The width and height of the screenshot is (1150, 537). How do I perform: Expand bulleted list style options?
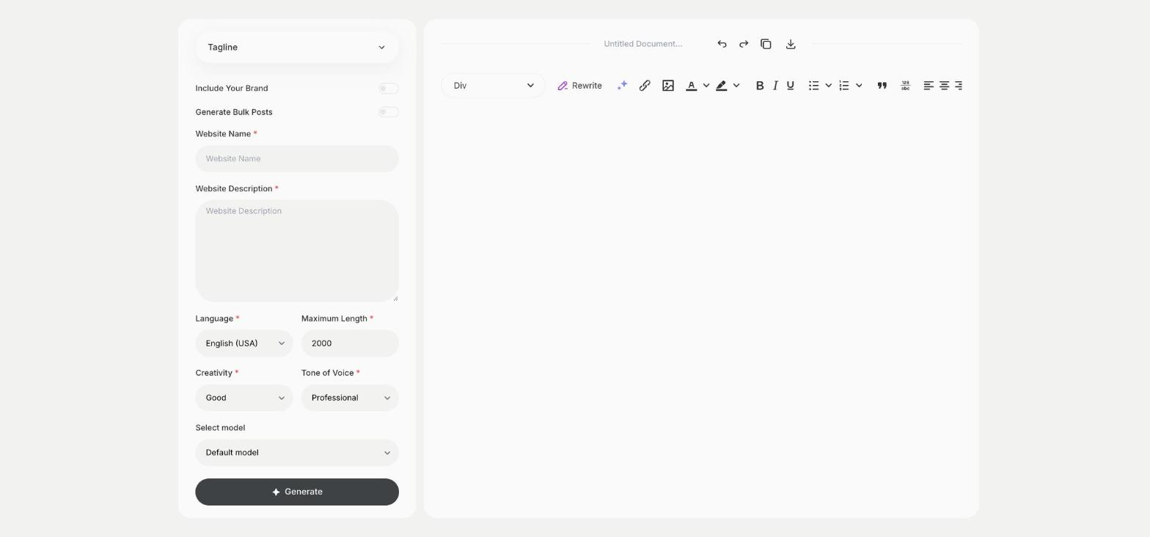point(829,86)
